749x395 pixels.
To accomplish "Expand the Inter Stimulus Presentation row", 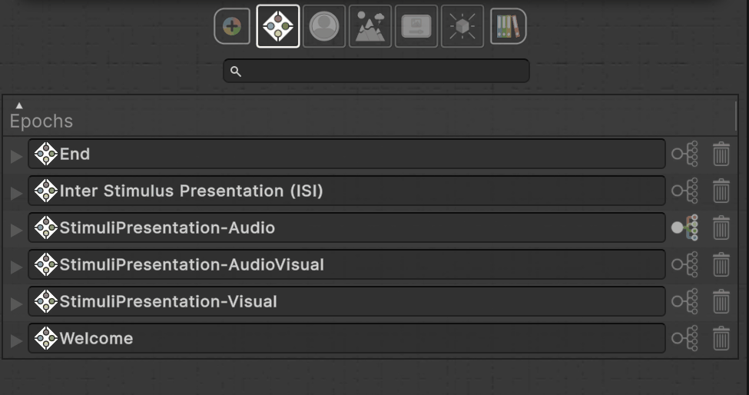I will click(17, 193).
